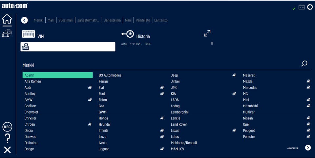Click inside the VIN input field

click(68, 47)
